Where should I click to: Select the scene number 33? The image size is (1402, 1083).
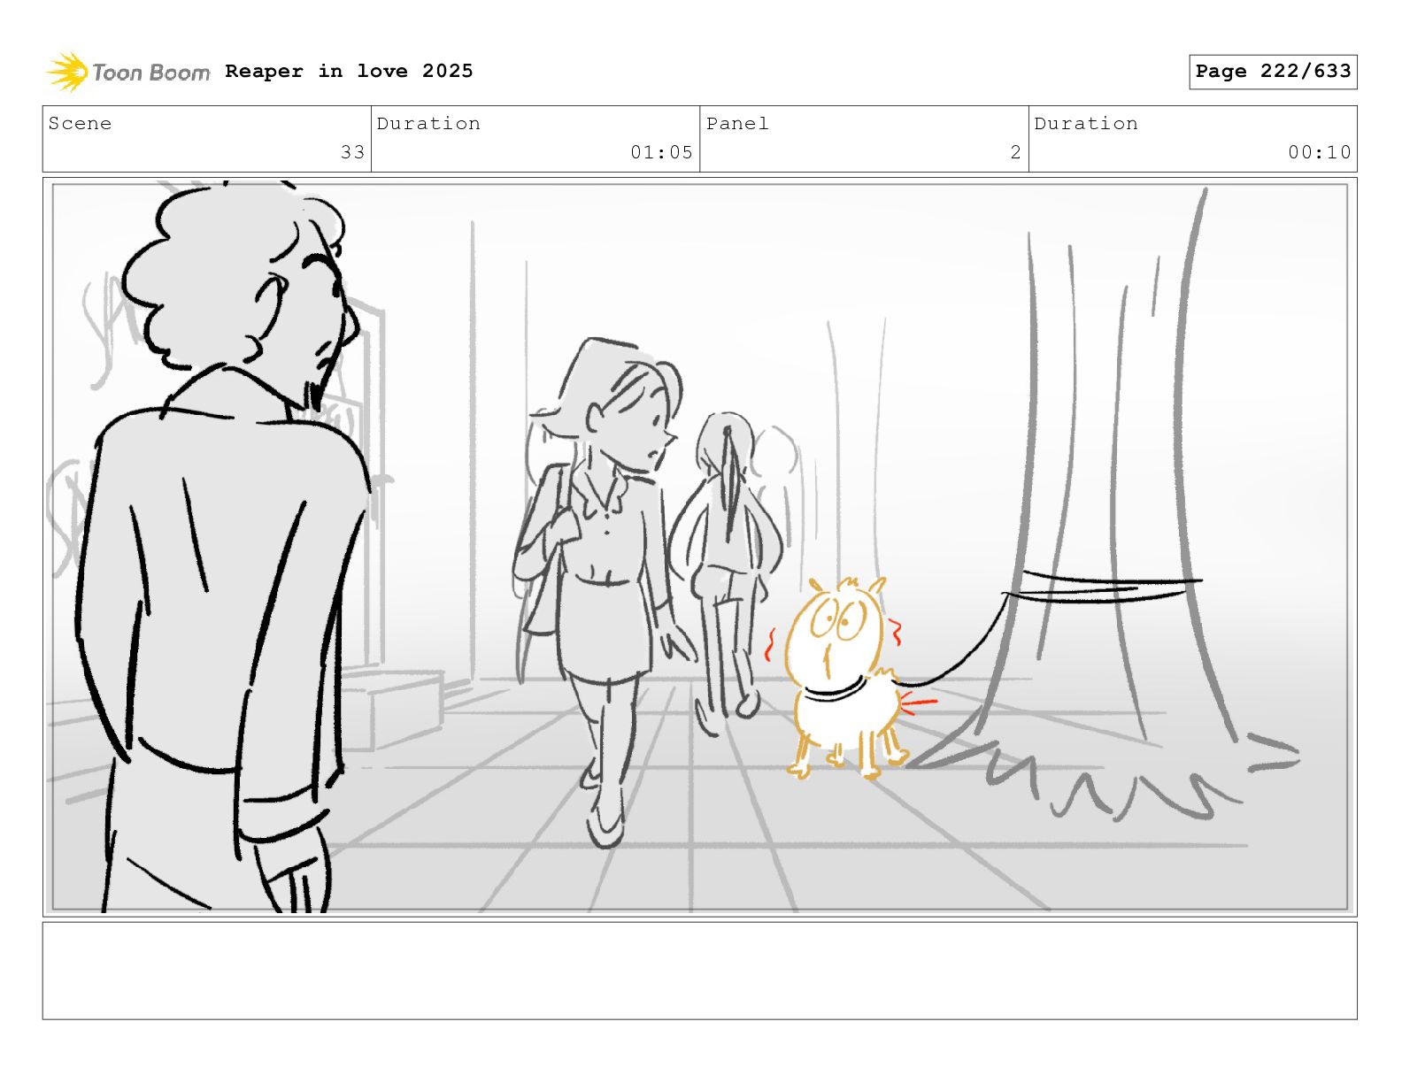click(x=352, y=152)
